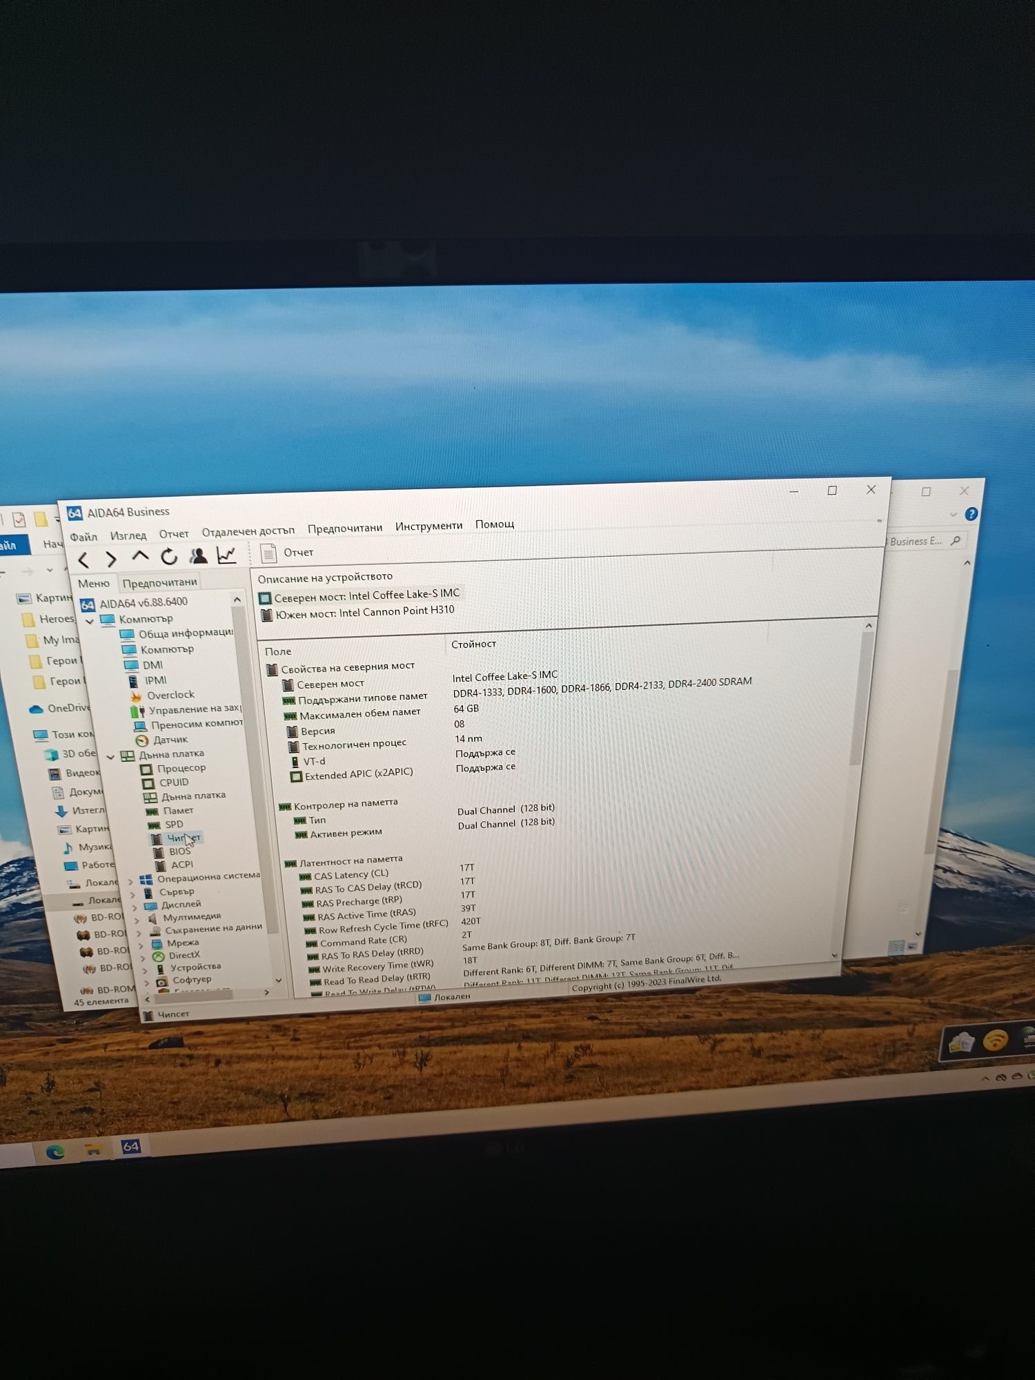
Task: Open Музика in the Explorer window sidebar
Action: (x=88, y=847)
